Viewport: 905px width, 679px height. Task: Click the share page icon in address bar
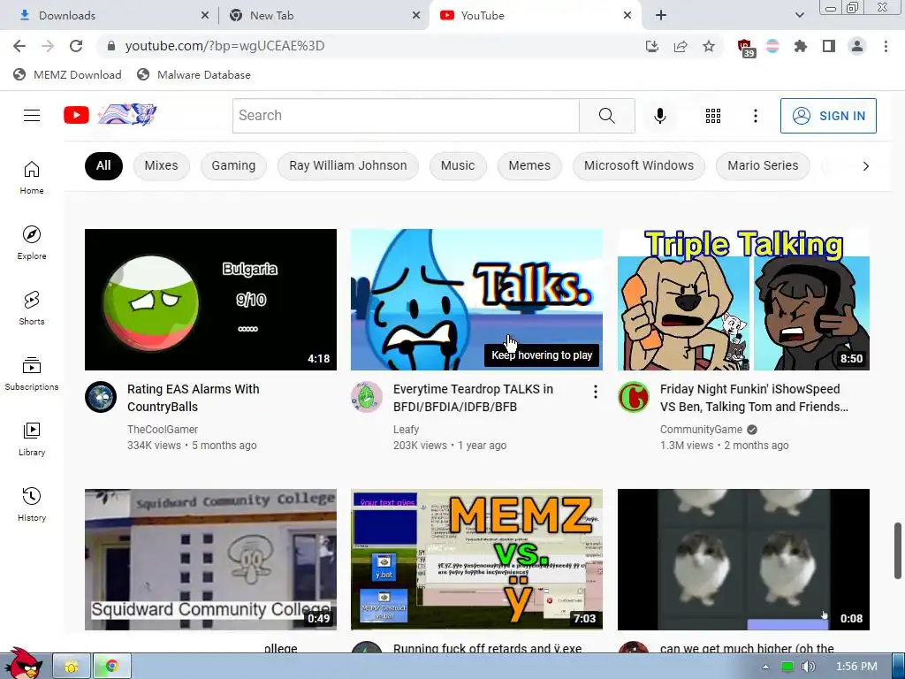pyautogui.click(x=681, y=46)
